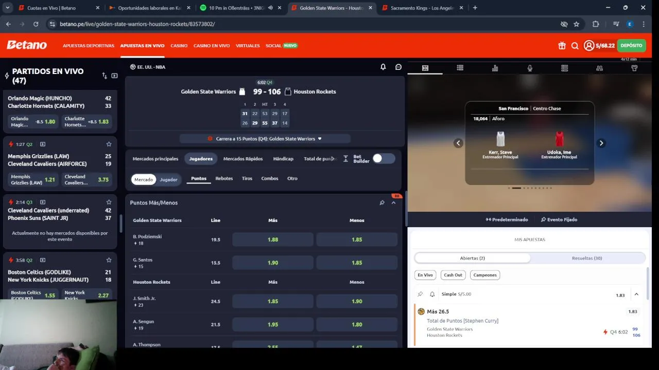Click the streaming filter icon in Partidos en Vivo

point(114,76)
